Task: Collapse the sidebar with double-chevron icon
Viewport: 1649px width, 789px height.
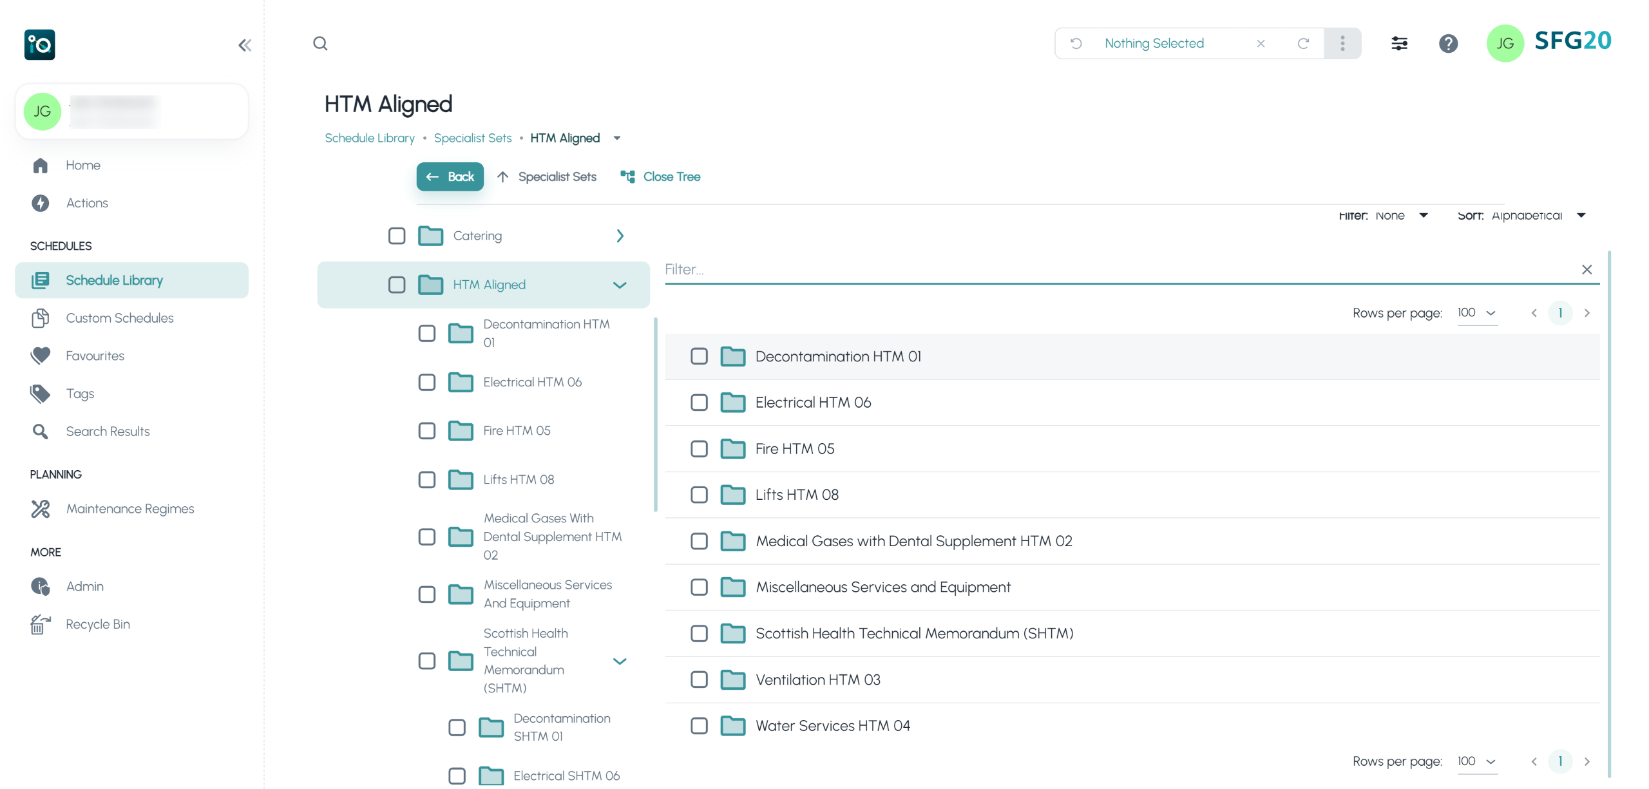Action: click(245, 45)
